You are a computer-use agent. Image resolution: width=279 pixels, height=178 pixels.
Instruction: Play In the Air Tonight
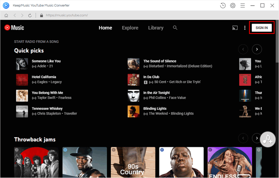[x=156, y=93]
